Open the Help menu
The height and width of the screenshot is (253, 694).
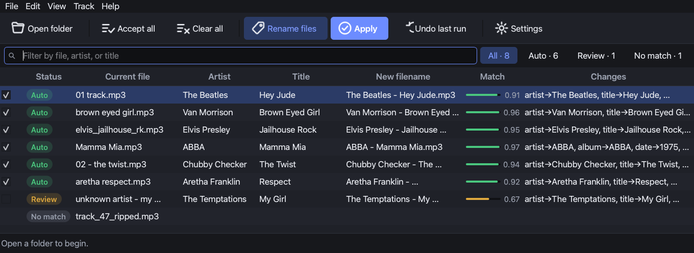[110, 6]
